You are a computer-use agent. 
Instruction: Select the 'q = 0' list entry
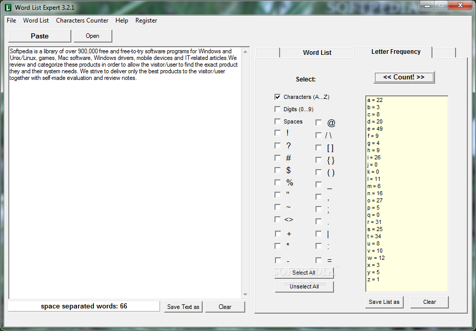(373, 215)
